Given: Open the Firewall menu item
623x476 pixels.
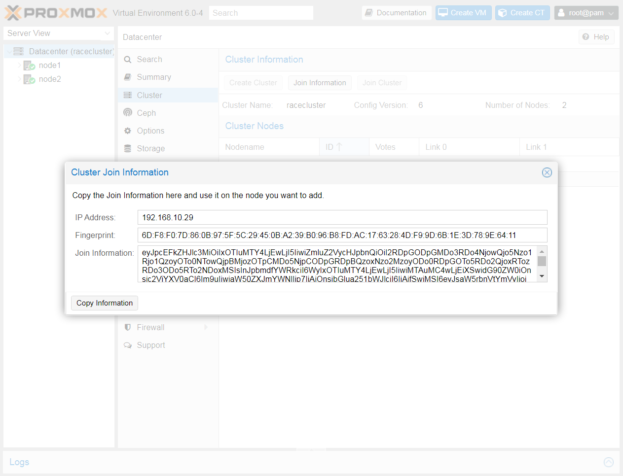Looking at the screenshot, I should click(168, 327).
